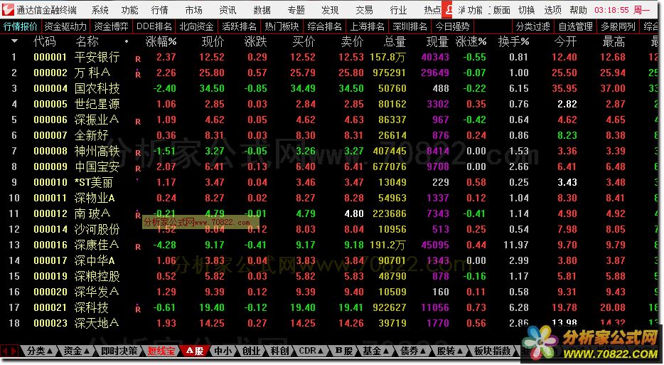Switch to the 资金博弈 tab

(x=111, y=26)
